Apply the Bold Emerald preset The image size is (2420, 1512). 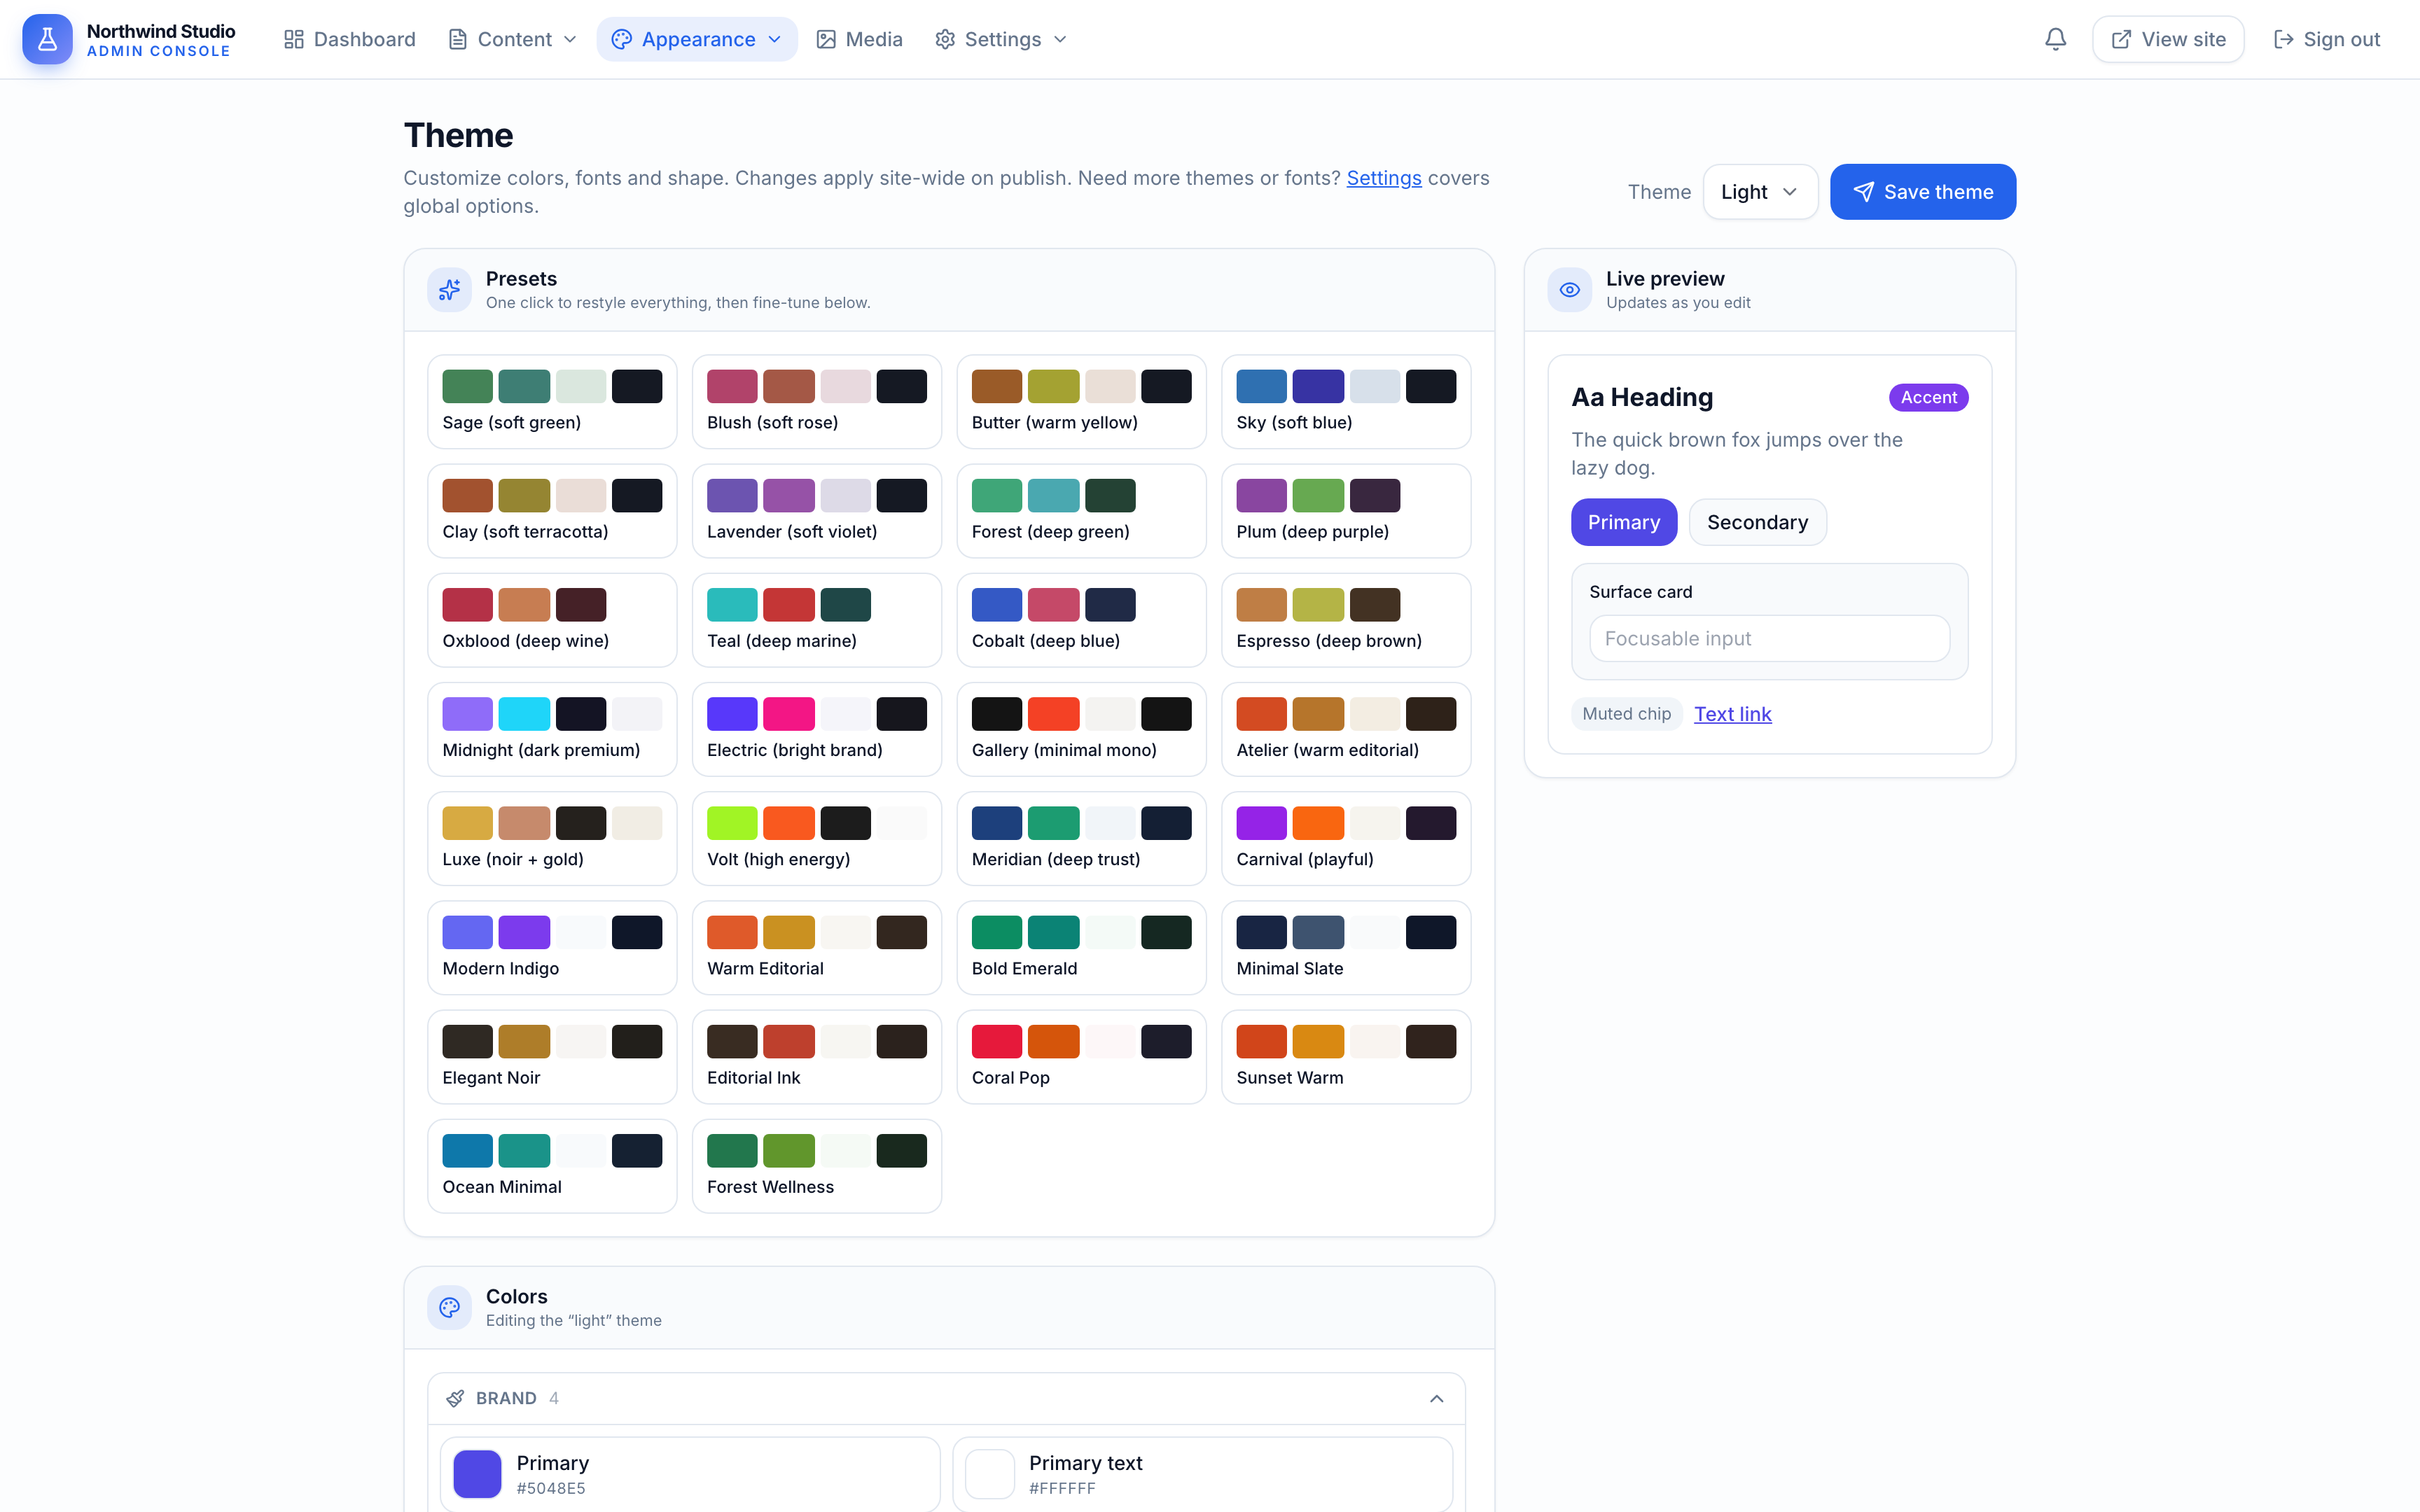[1081, 948]
